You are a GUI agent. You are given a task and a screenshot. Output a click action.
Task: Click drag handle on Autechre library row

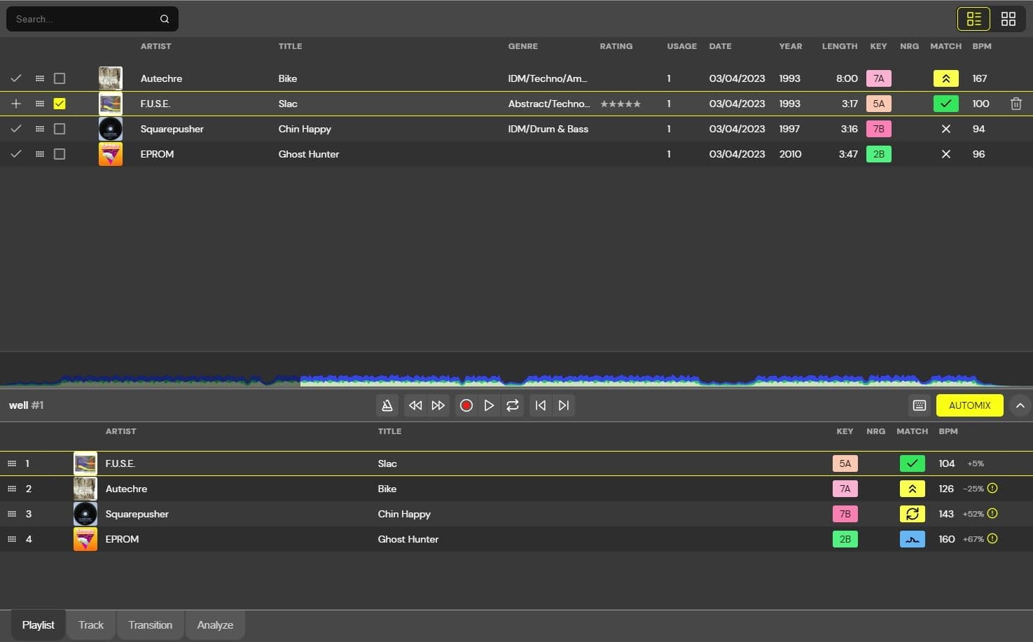click(x=40, y=78)
